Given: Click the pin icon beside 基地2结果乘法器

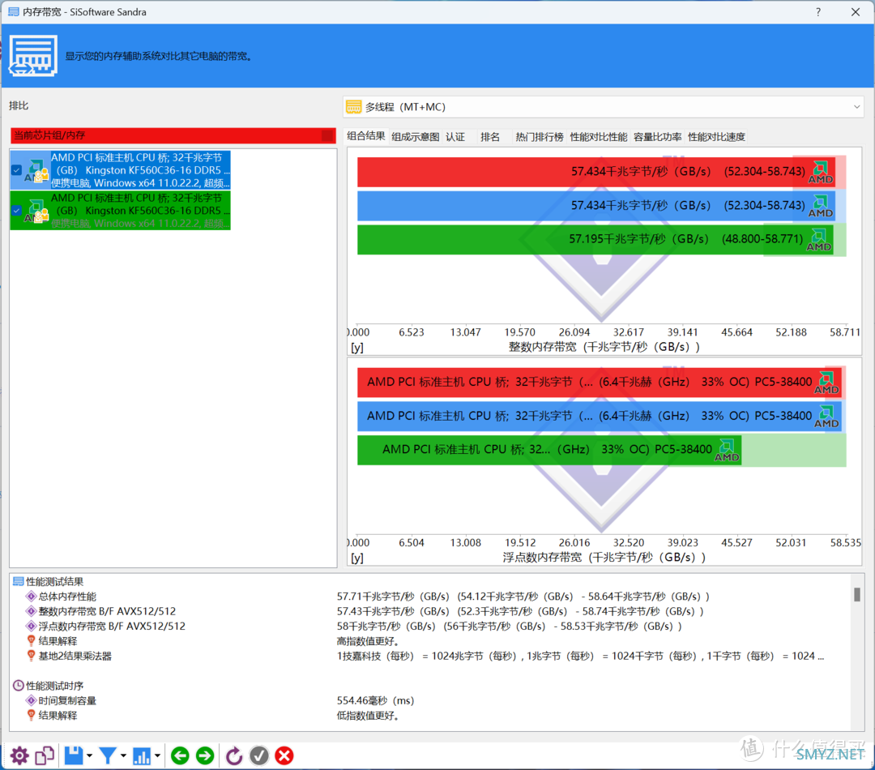Looking at the screenshot, I should (32, 656).
